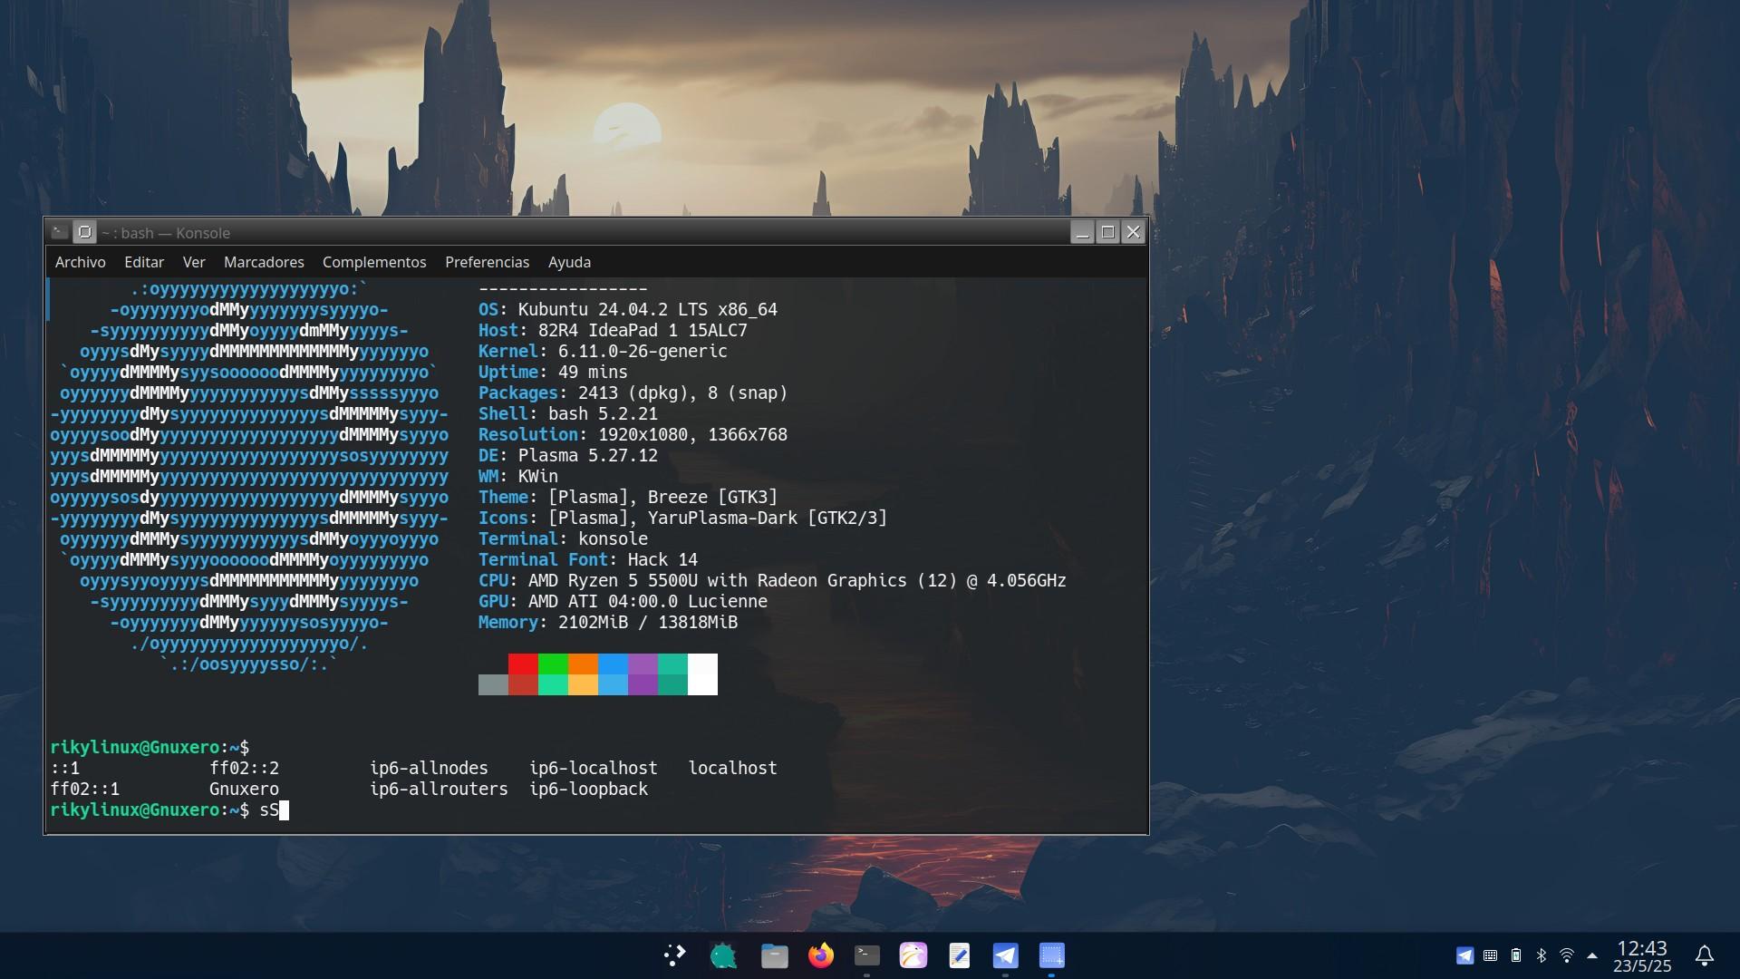This screenshot has height=979, width=1740.
Task: Click the Terminal Font: Hack 14 line
Action: (588, 560)
